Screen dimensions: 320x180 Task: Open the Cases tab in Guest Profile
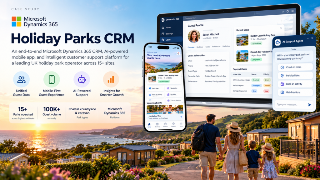tap(207, 47)
